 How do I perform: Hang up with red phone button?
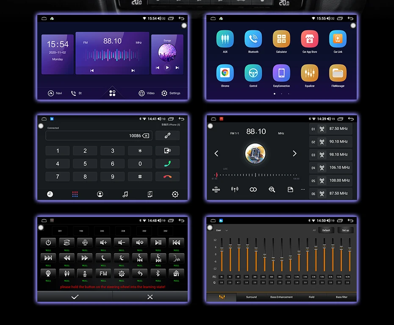(167, 177)
